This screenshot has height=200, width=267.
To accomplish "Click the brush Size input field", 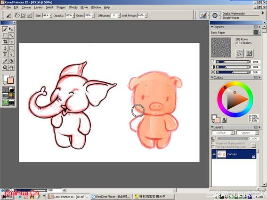I will click(46, 16).
